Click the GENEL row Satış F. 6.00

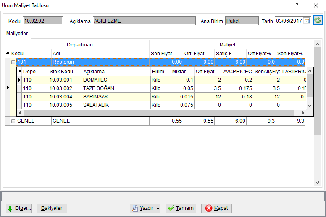coord(230,121)
